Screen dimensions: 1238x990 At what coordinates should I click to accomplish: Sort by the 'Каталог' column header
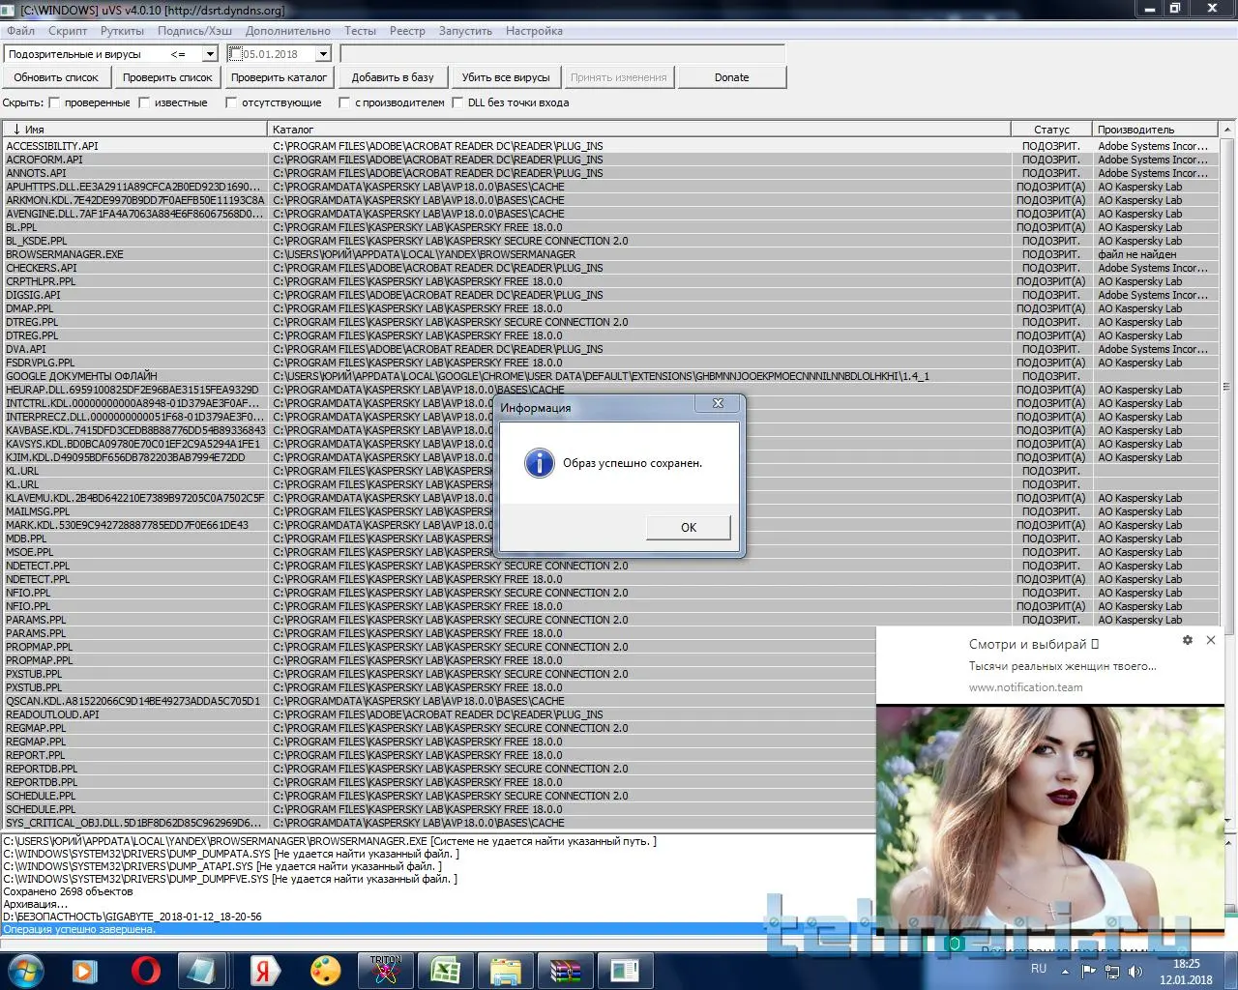638,129
